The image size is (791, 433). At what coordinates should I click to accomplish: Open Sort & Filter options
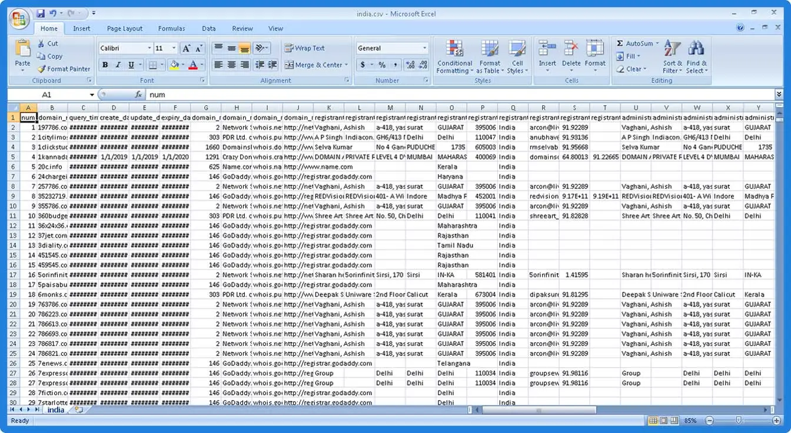(x=672, y=57)
